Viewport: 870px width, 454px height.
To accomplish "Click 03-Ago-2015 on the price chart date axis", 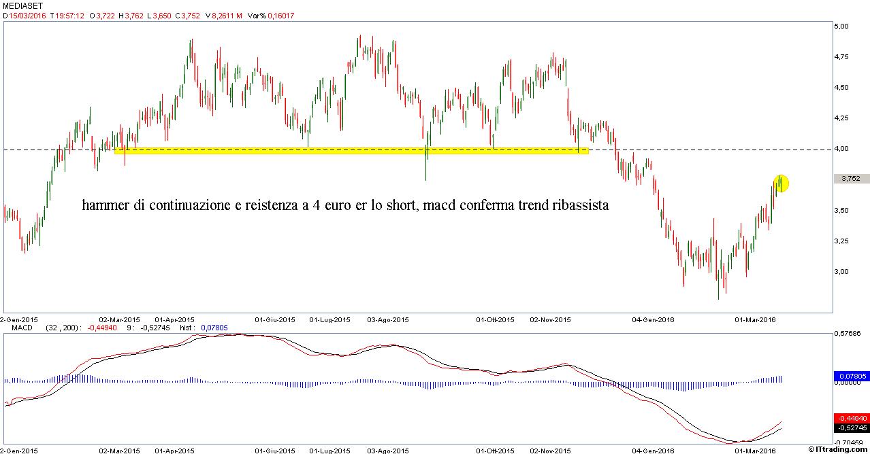I will pyautogui.click(x=388, y=319).
